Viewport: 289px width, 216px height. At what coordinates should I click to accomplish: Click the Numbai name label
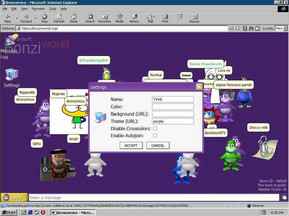pyautogui.click(x=156, y=75)
